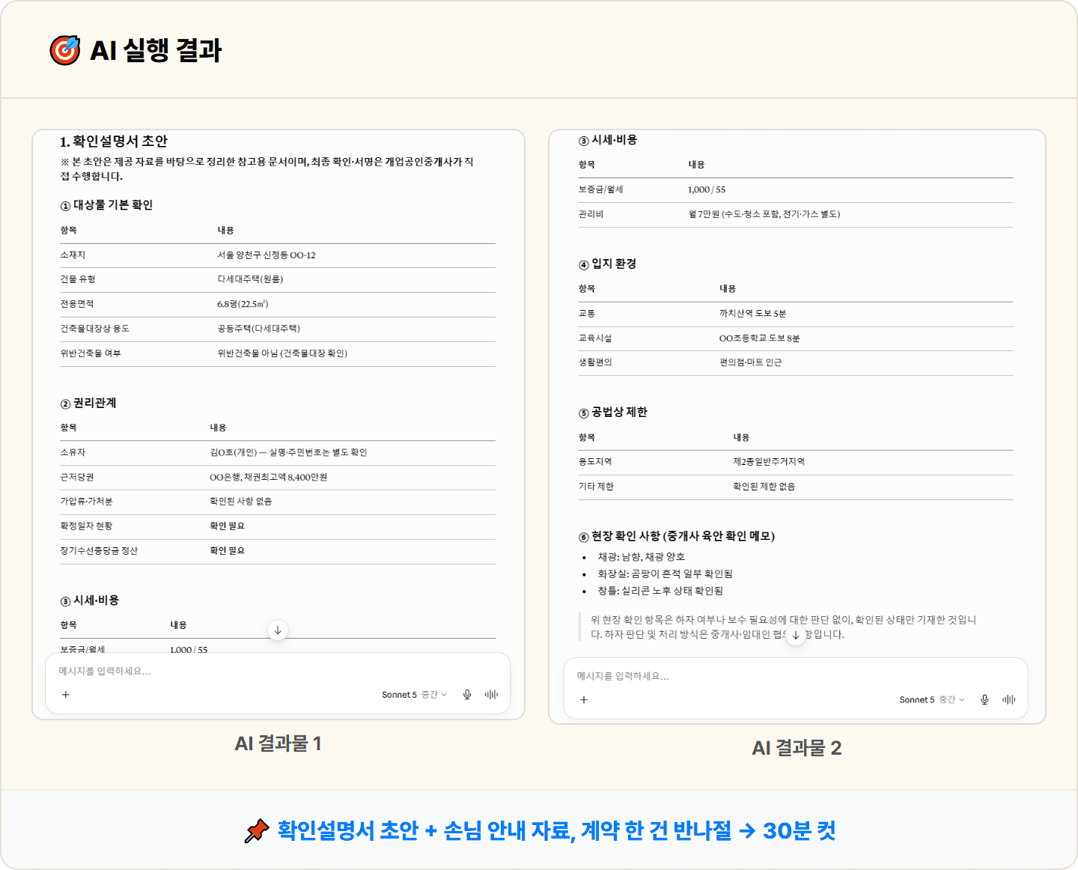Click the section title "⑤ 공법상 제한"
1078x870 pixels.
click(x=613, y=413)
